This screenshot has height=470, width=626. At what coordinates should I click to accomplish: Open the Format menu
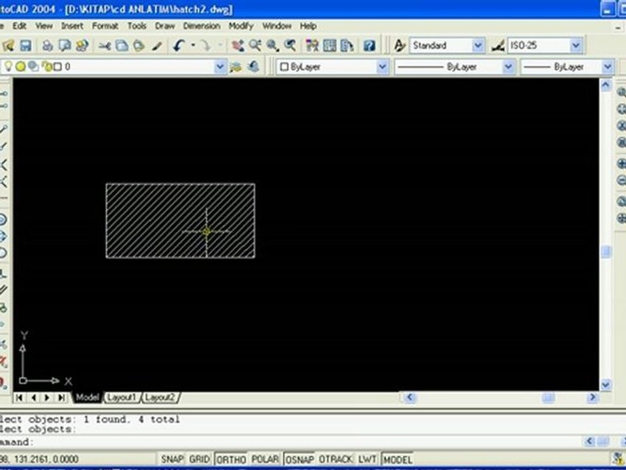105,26
